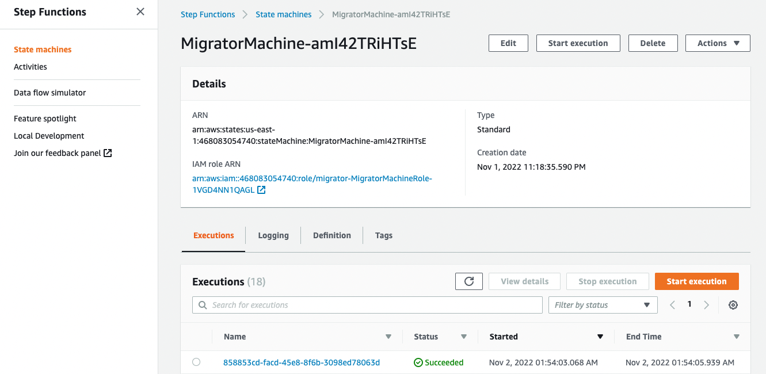Click Started time 01:54:03.068 AM cell

543,362
